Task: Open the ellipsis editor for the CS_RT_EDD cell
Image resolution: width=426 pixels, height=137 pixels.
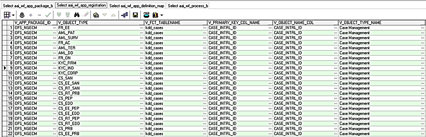Action: (141, 124)
